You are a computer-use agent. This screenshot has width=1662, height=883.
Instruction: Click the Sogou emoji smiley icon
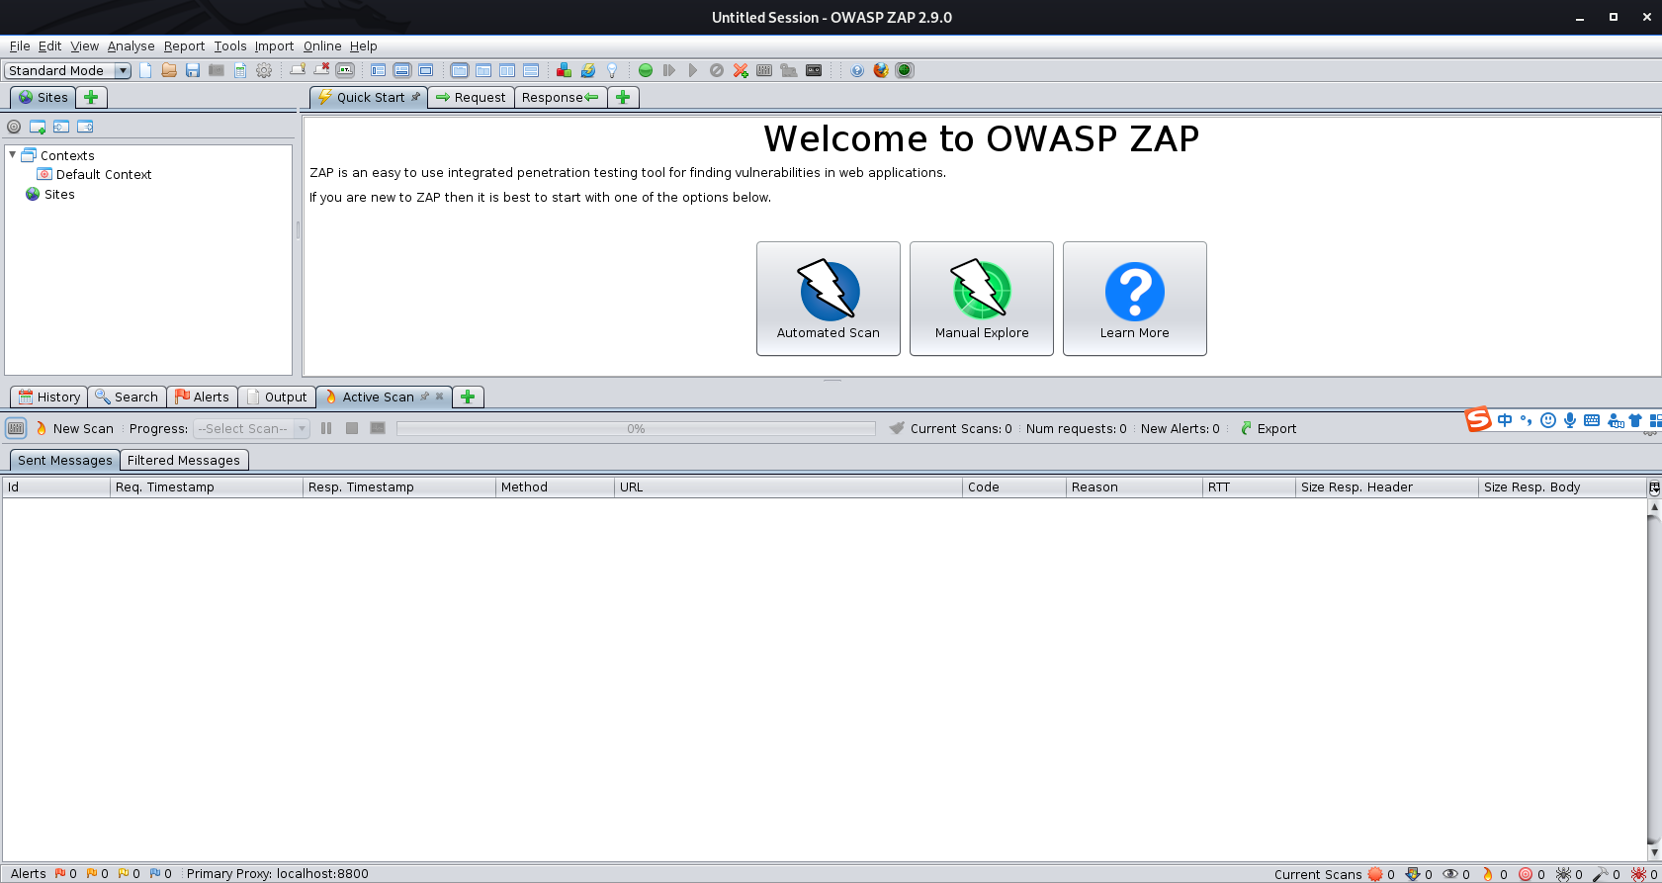click(1548, 420)
